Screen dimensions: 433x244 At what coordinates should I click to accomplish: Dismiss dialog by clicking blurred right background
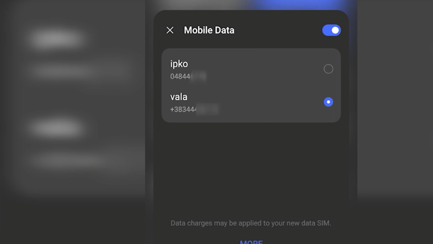tap(394, 99)
